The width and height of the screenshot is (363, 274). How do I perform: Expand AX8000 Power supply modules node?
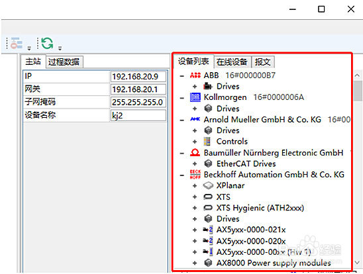[195, 263]
